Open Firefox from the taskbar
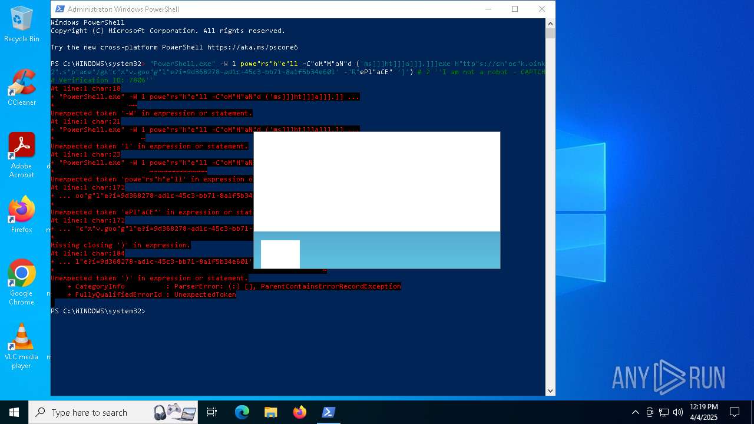754x424 pixels. pyautogui.click(x=300, y=412)
